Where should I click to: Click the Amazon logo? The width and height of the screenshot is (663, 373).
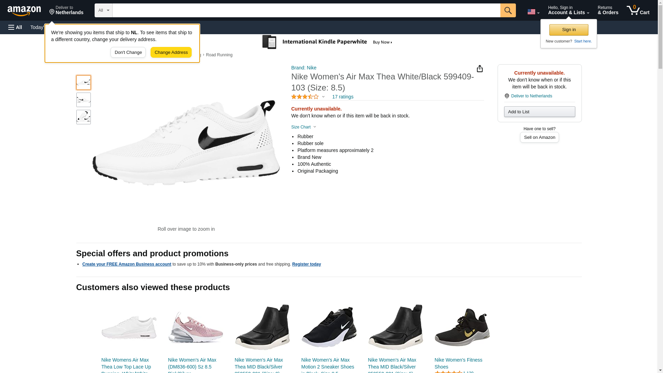[24, 11]
